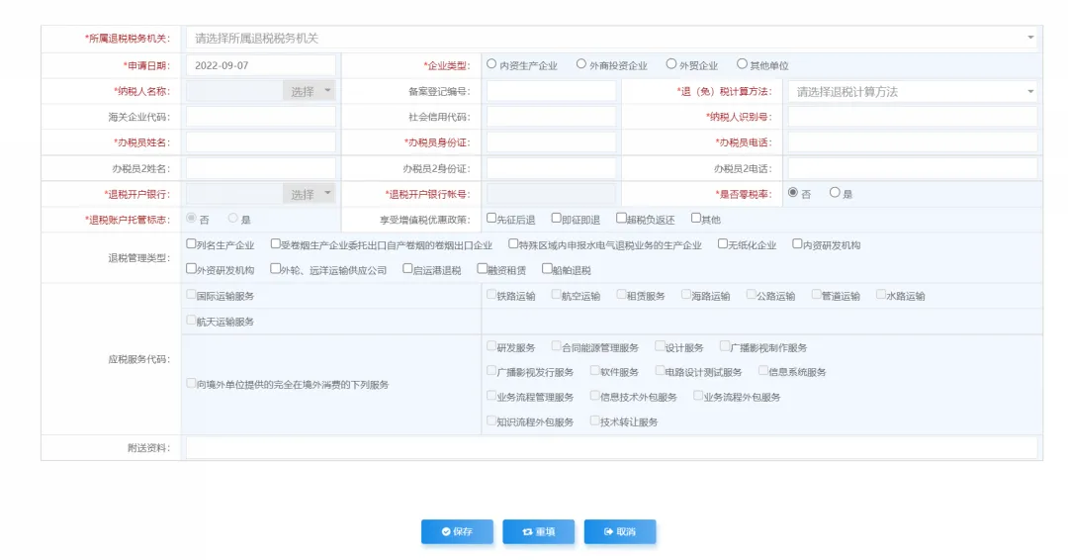Check the 信息系统服务 checkbox
Viewport: 1068px width, 560px height.
pyautogui.click(x=762, y=371)
